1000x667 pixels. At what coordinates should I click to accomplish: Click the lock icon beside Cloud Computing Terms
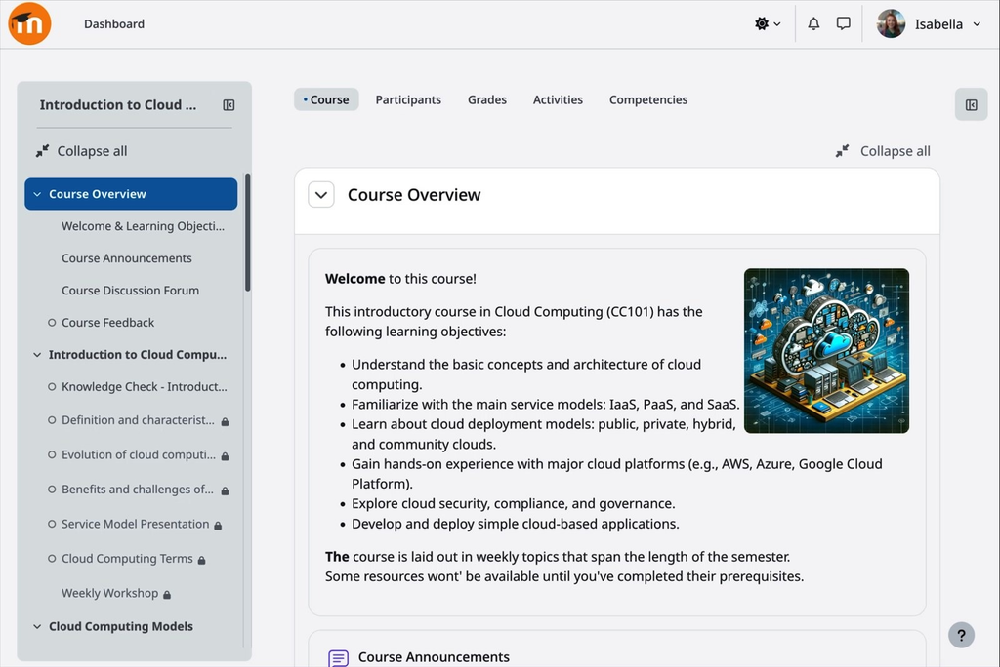coord(201,560)
